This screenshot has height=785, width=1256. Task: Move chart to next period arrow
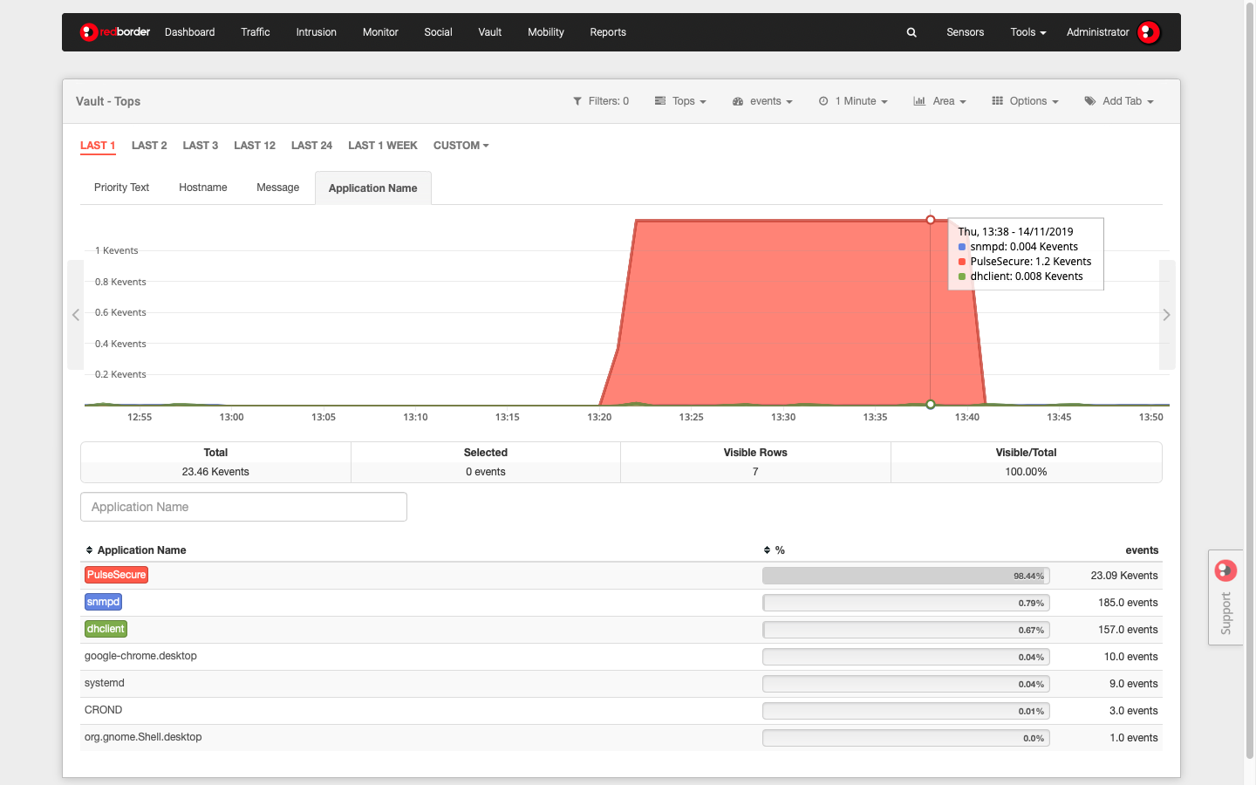click(x=1167, y=315)
